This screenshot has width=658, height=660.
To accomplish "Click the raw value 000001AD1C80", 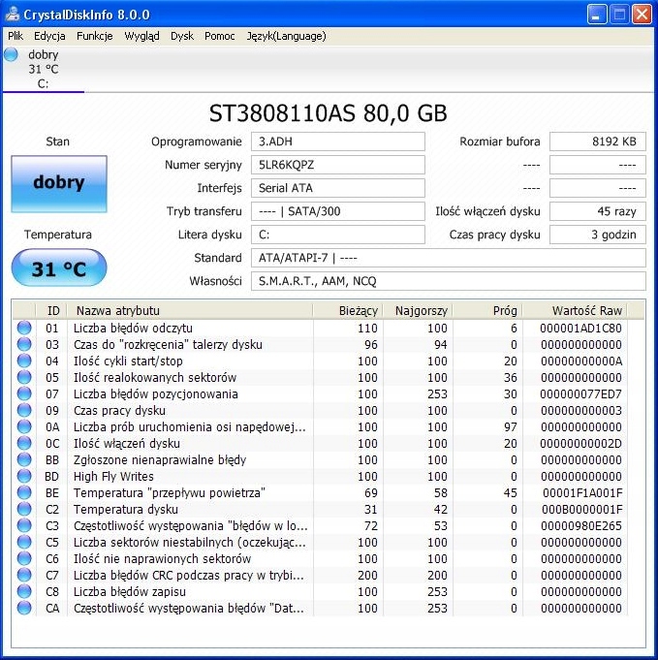I will [x=580, y=329].
